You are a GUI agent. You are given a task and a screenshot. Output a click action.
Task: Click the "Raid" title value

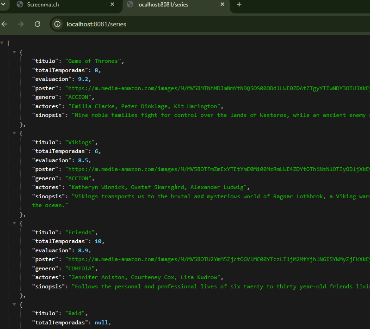click(x=75, y=313)
